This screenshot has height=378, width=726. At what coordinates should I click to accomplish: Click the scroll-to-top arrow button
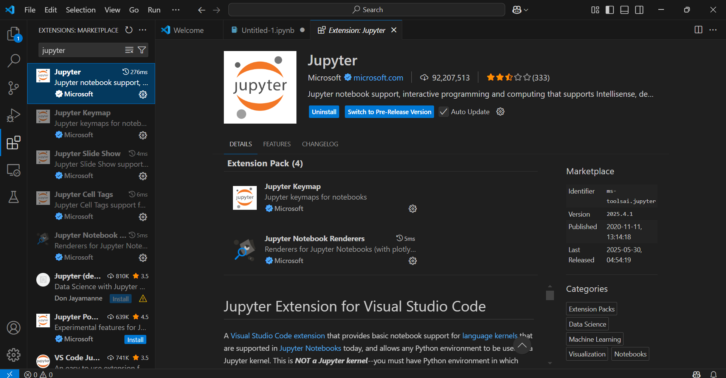tap(522, 345)
